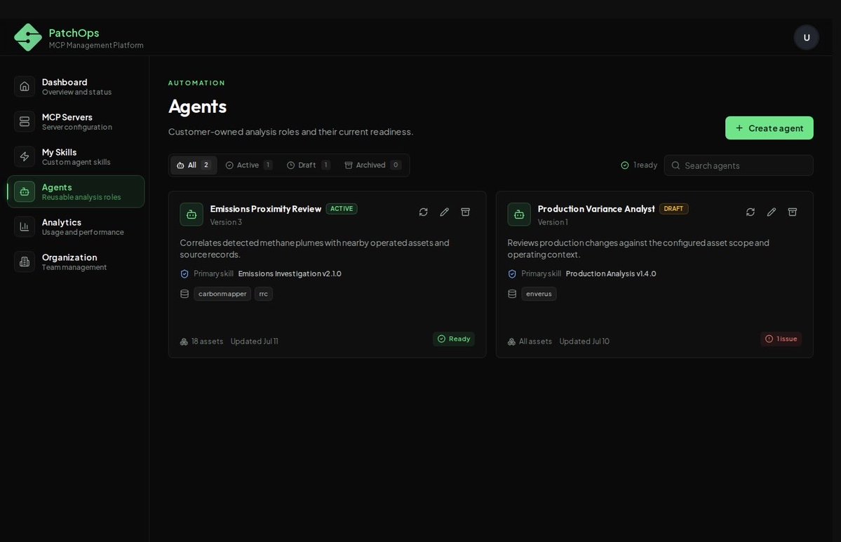The width and height of the screenshot is (841, 542).
Task: Edit the Production Variance Analyst agent
Action: tap(772, 212)
